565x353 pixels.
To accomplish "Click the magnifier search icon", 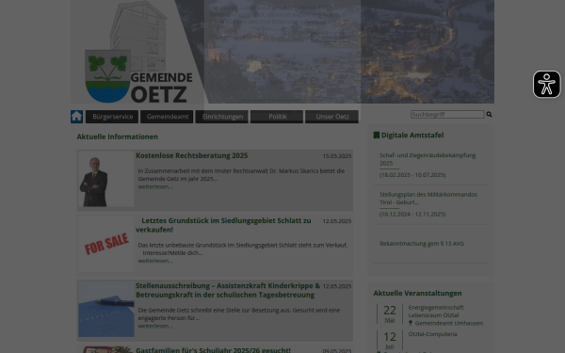I will pos(489,114).
